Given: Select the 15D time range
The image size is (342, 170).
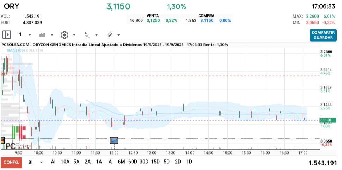Looking at the screenshot, I should (155, 162).
